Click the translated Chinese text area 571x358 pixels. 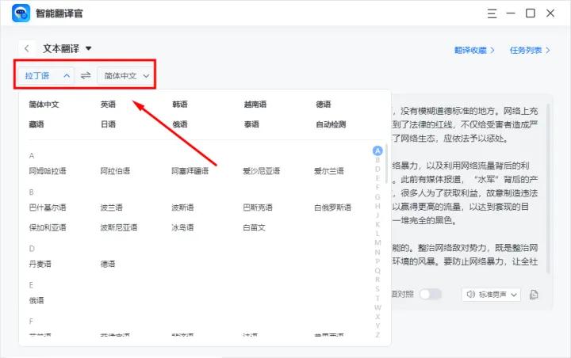[x=465, y=185]
